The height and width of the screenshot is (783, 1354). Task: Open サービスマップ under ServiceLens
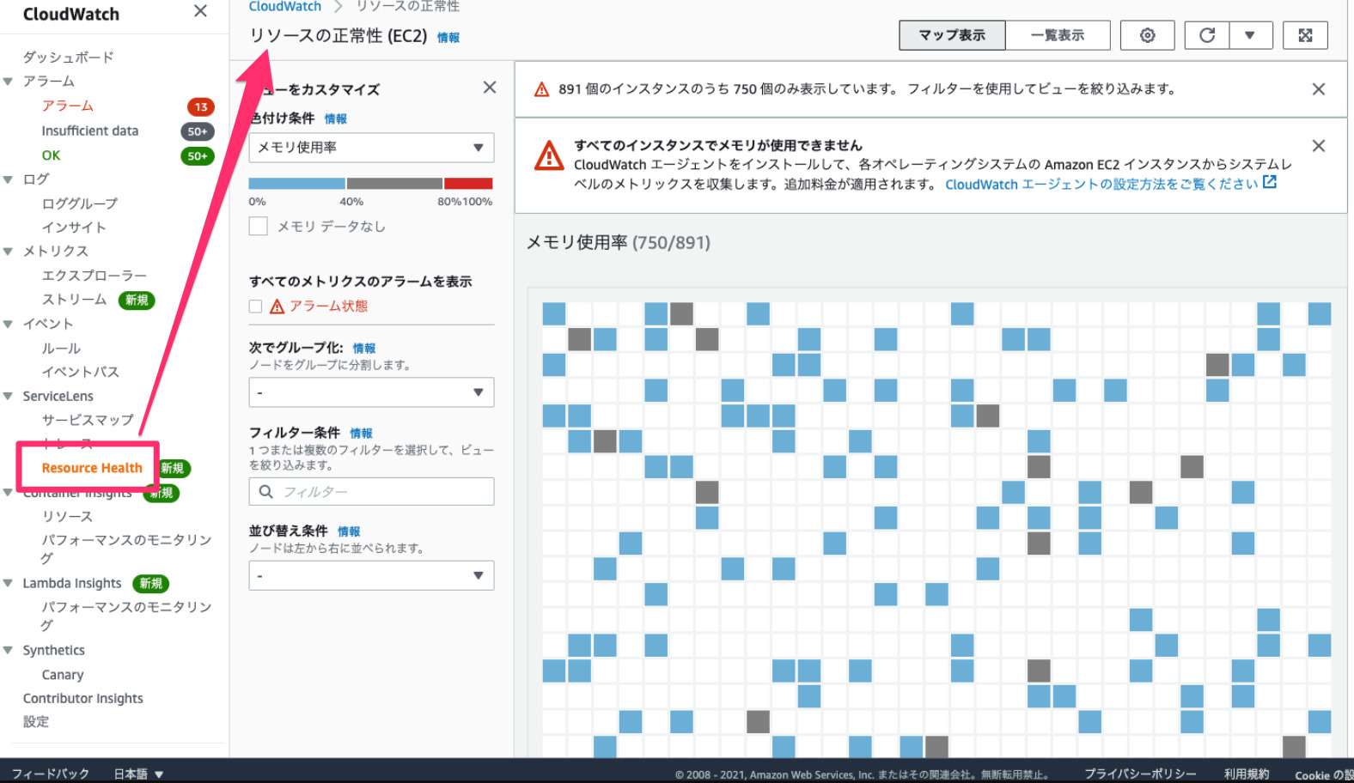(x=88, y=420)
